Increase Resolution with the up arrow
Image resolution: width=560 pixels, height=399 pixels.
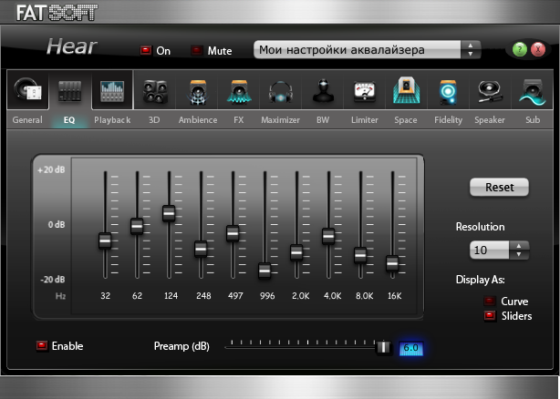519,246
